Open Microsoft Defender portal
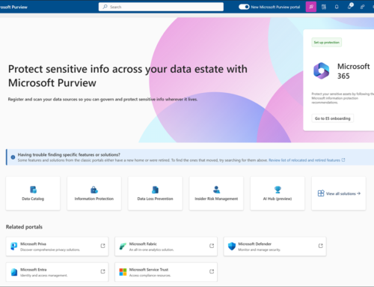The width and height of the screenshot is (374, 287). pyautogui.click(x=275, y=247)
